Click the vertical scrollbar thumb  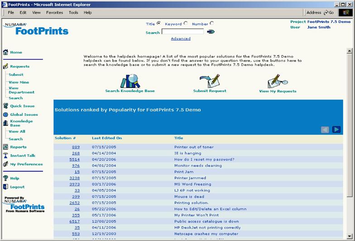[350, 125]
